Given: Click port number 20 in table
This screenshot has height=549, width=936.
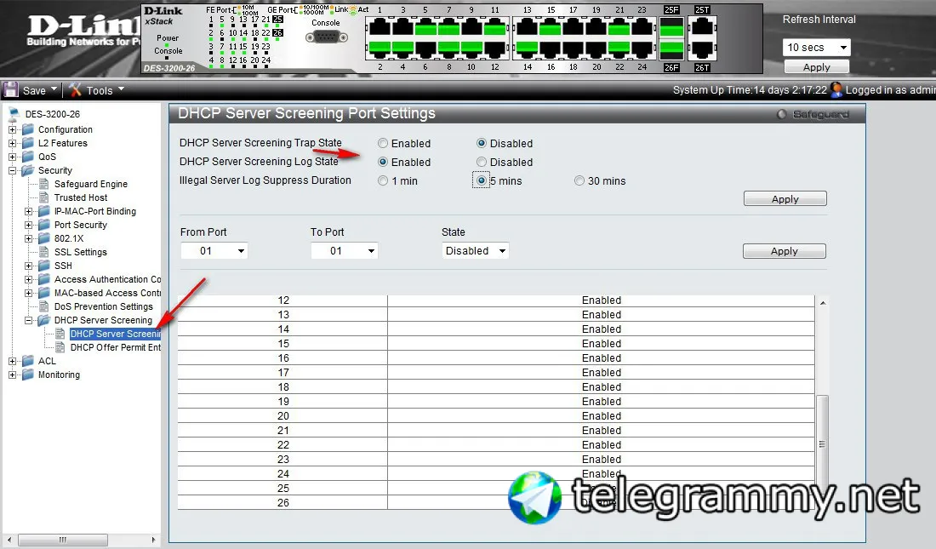Looking at the screenshot, I should [x=283, y=415].
